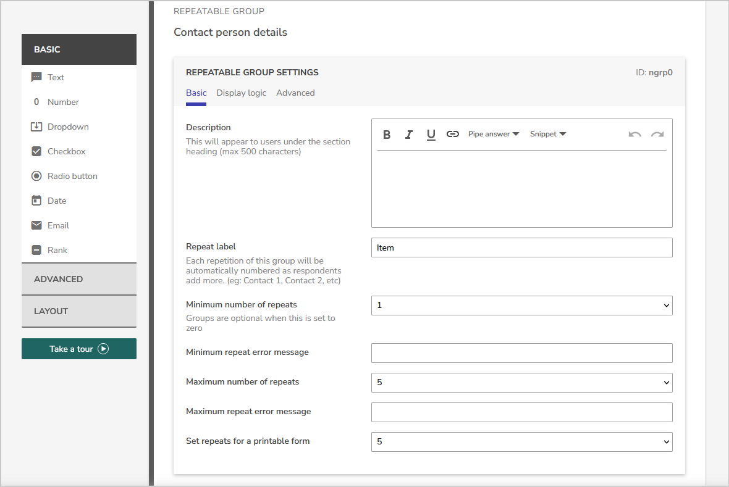
Task: Add a Dropdown field from sidebar
Action: point(79,127)
